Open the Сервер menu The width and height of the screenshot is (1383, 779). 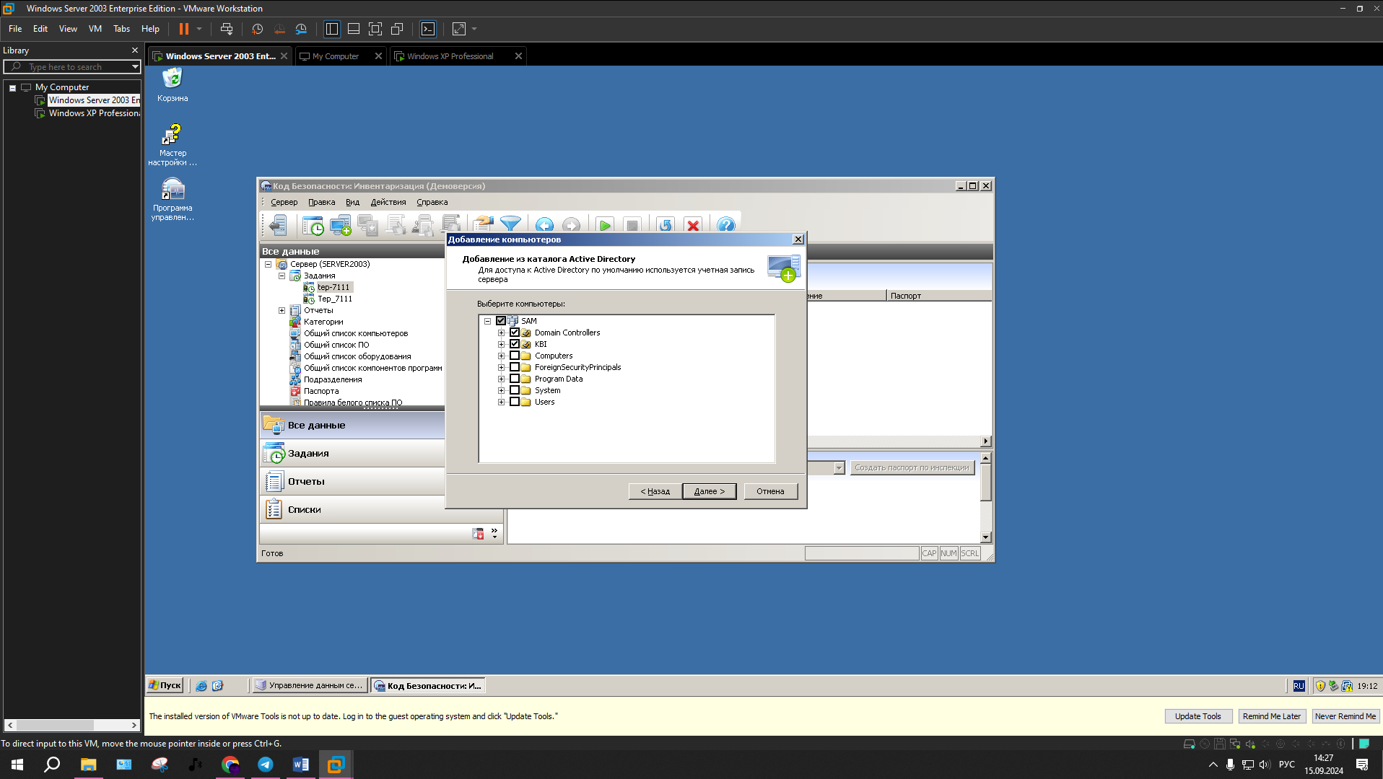pos(284,202)
